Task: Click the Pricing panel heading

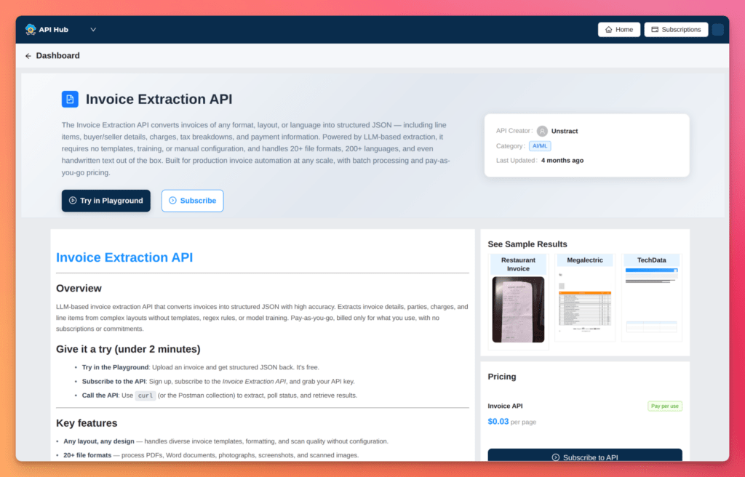Action: (502, 377)
